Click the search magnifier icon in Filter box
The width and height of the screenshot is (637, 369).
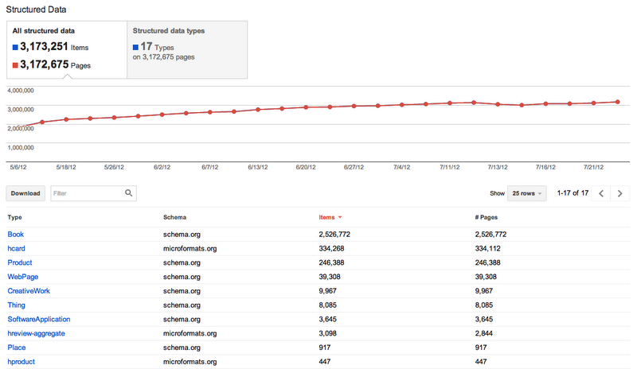point(128,193)
